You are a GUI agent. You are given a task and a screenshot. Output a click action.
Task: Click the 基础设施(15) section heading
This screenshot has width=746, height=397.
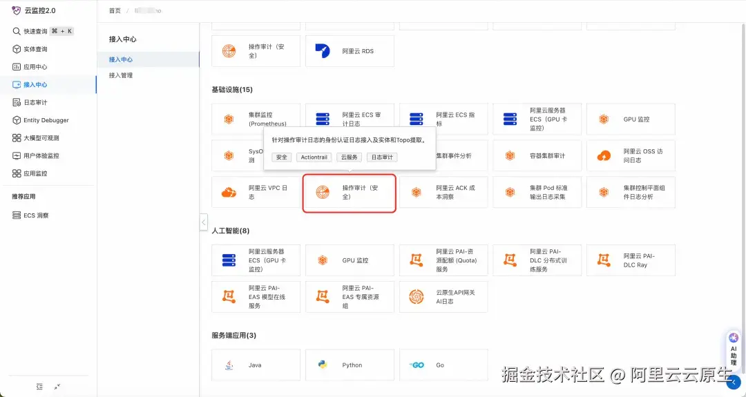click(232, 89)
